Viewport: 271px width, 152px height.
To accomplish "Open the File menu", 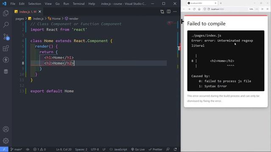I will [13, 4].
